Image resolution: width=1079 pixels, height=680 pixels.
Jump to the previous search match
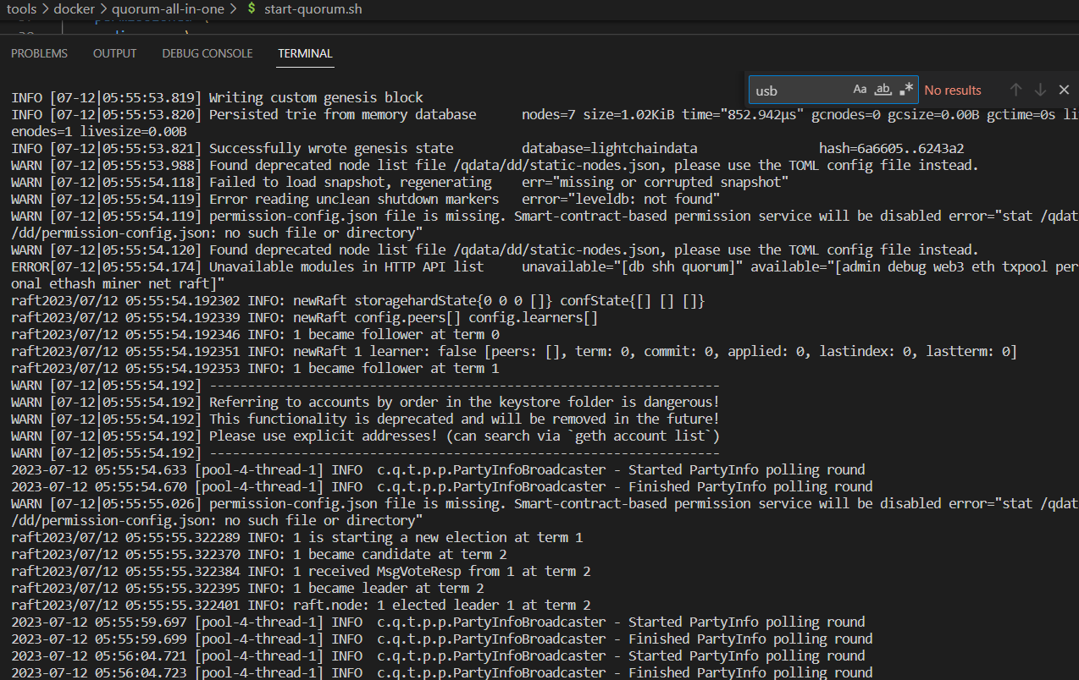pyautogui.click(x=1015, y=90)
